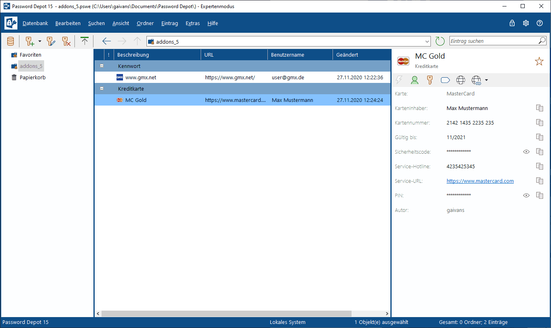Click the blue tag label icon
The height and width of the screenshot is (328, 551).
[445, 80]
